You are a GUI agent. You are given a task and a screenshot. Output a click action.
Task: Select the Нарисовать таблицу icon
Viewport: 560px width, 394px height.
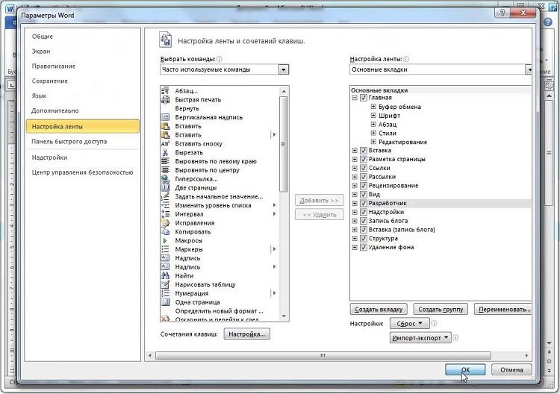[166, 285]
